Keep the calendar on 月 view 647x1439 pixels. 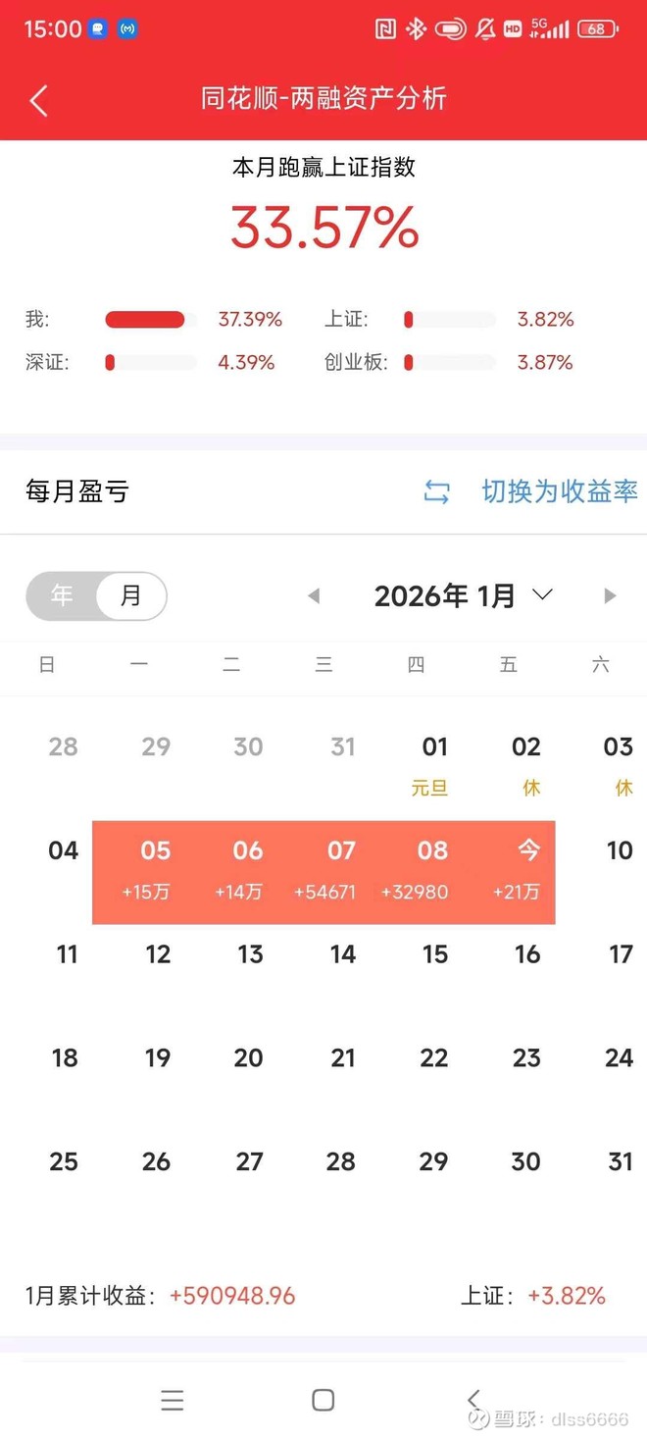click(x=130, y=595)
